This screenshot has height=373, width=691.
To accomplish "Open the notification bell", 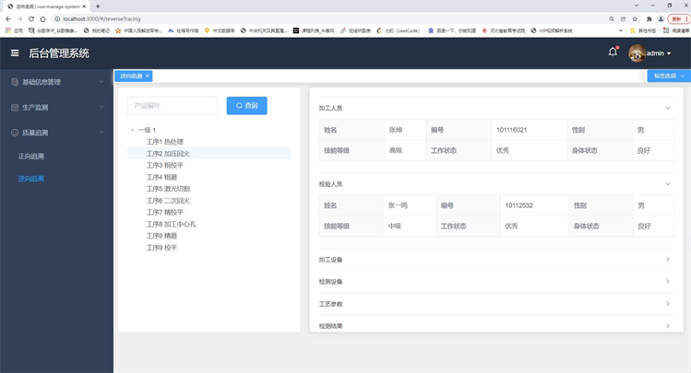I will click(613, 52).
